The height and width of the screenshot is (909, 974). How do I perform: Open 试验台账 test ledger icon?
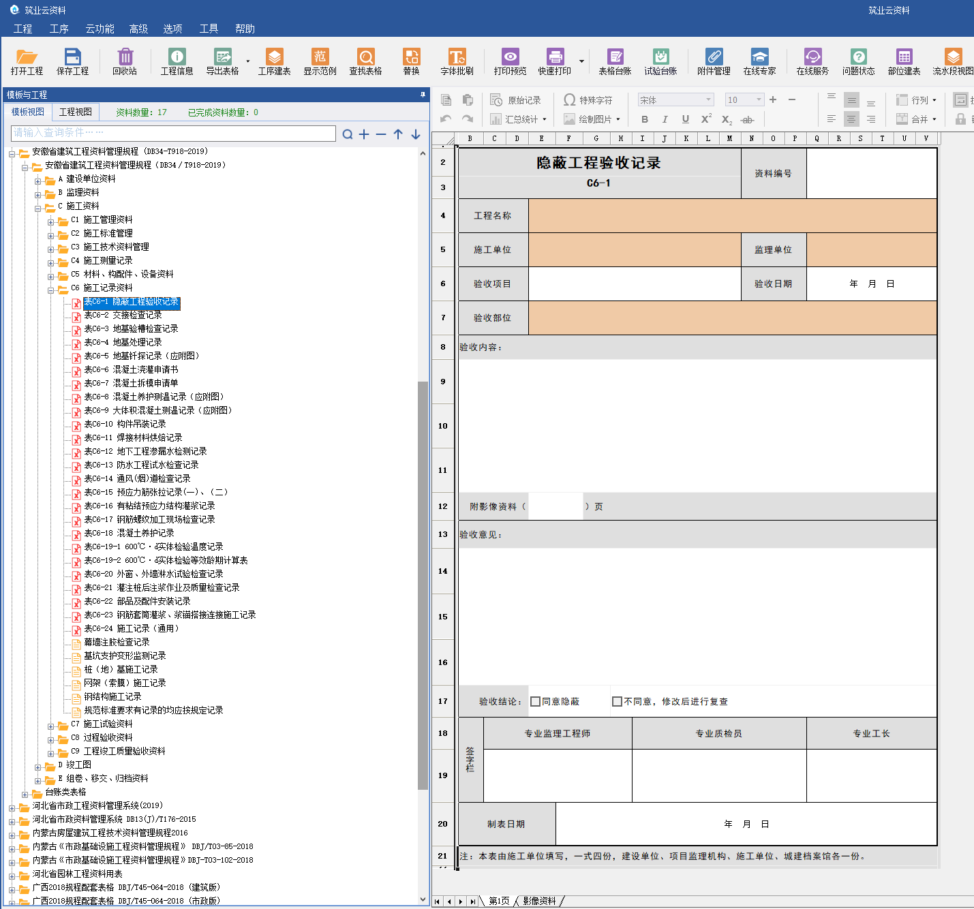[660, 61]
